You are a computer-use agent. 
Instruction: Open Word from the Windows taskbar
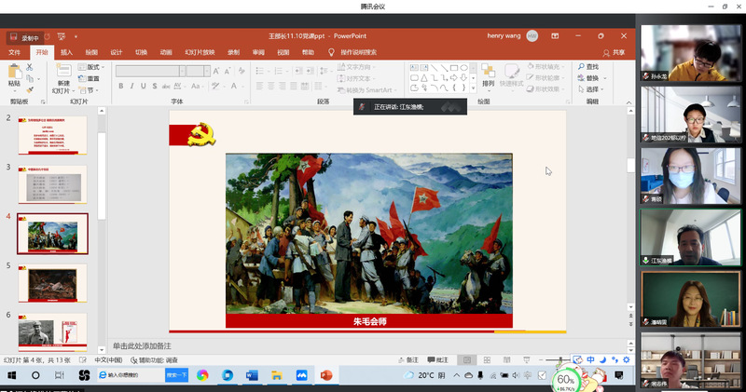(252, 375)
